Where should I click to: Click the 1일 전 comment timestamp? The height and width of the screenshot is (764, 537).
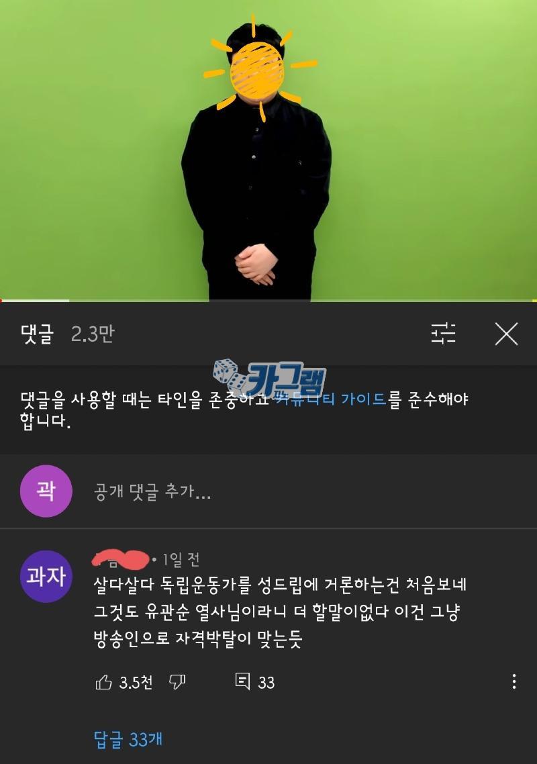[181, 559]
